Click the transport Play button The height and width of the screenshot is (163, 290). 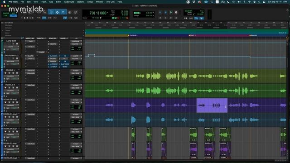point(171,12)
